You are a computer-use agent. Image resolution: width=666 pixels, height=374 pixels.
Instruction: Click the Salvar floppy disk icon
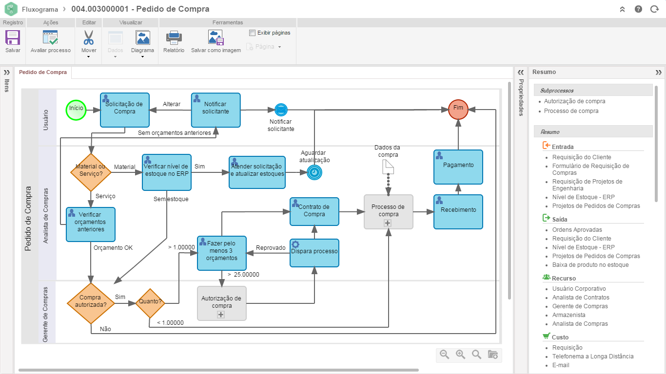(x=13, y=38)
